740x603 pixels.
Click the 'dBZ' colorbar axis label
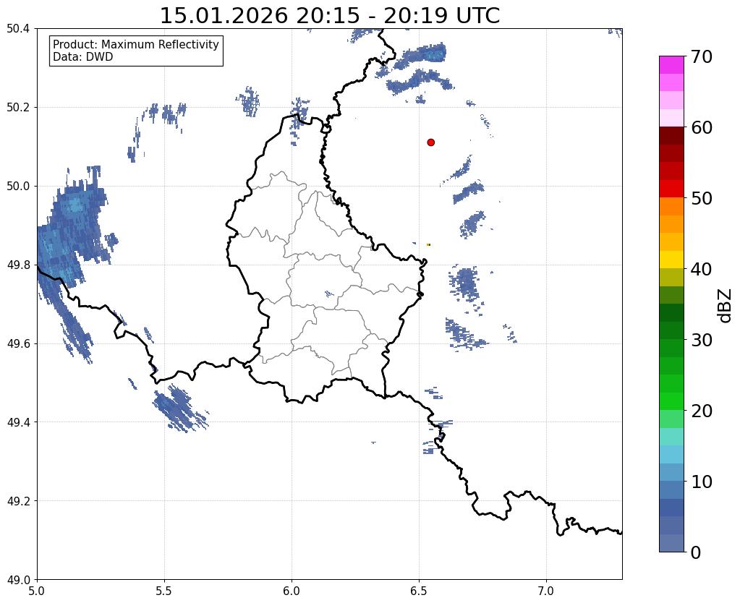(726, 306)
